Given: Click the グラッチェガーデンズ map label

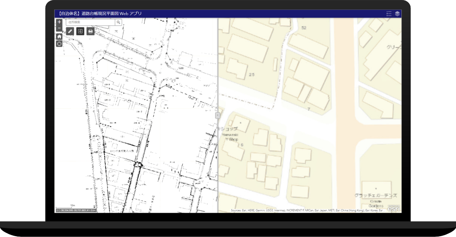Looking at the screenshot, I should click(375, 195).
